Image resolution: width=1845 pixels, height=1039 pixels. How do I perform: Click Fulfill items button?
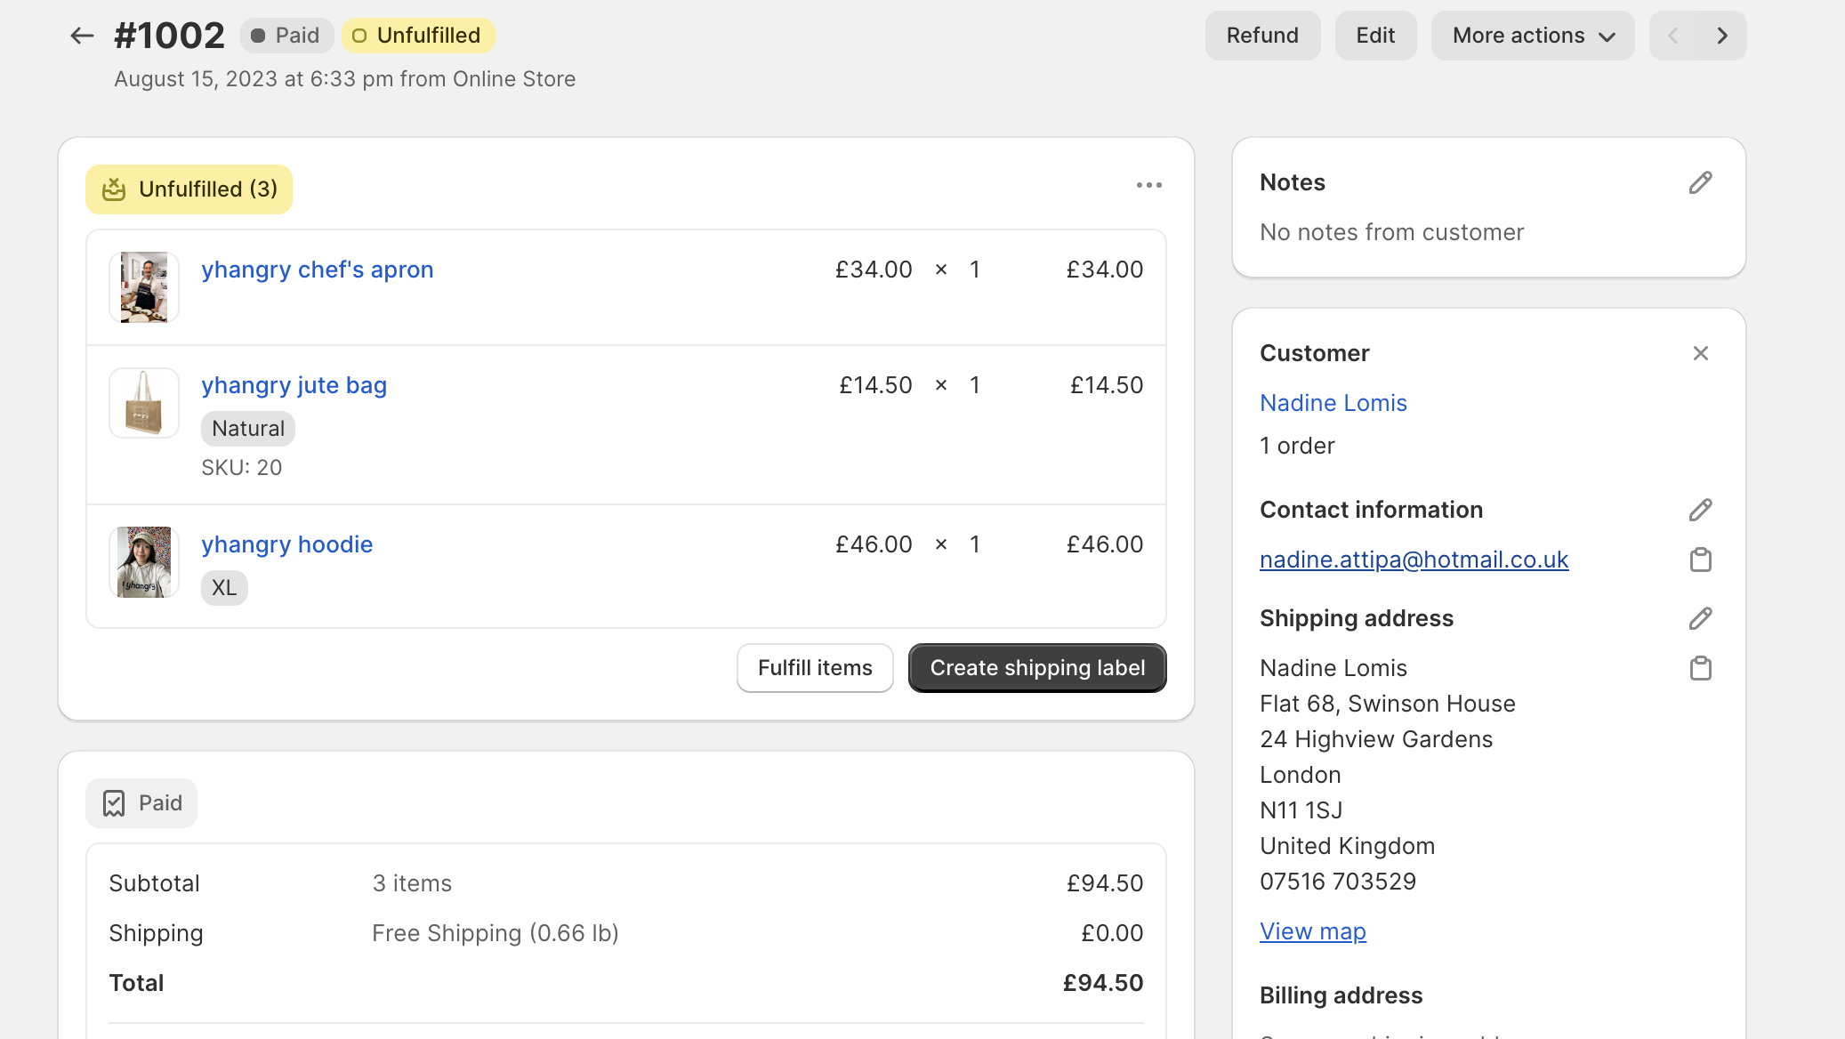[815, 668]
